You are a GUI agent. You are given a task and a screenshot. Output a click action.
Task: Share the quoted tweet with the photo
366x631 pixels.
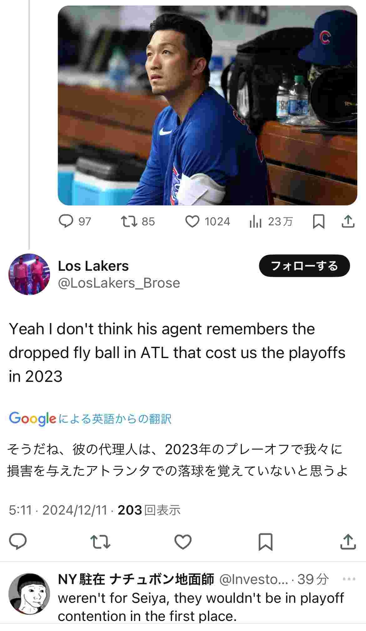coord(348,222)
